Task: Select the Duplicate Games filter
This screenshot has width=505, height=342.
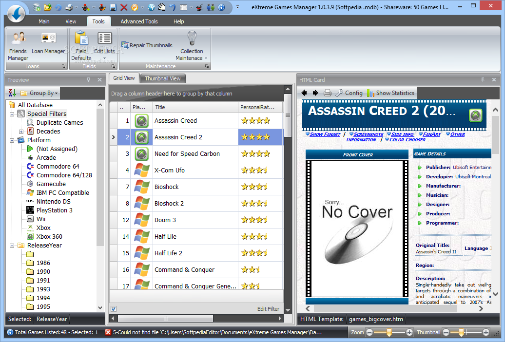Action: pyautogui.click(x=59, y=123)
